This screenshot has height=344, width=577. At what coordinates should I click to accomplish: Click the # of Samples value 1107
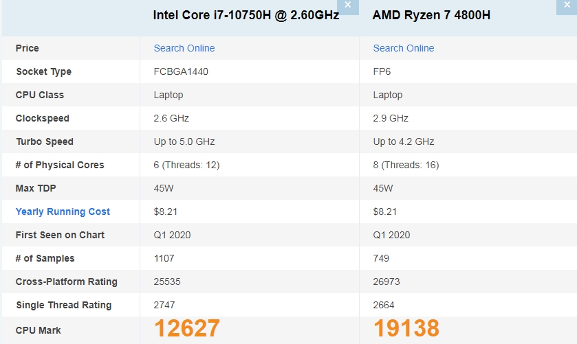[164, 258]
